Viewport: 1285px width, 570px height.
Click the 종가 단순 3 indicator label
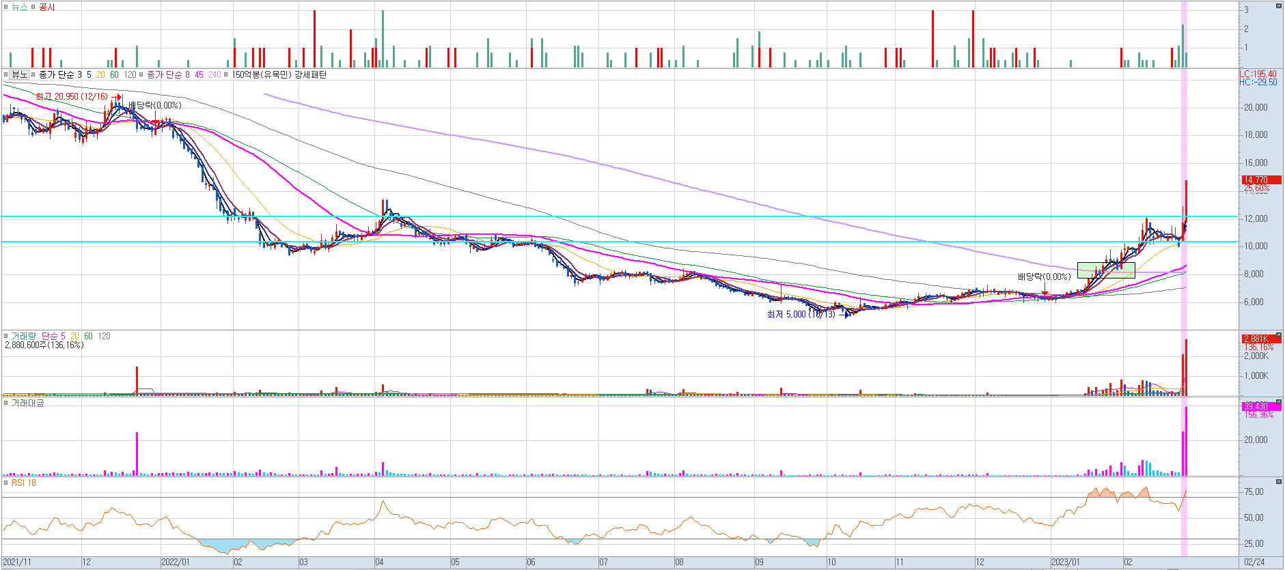60,74
